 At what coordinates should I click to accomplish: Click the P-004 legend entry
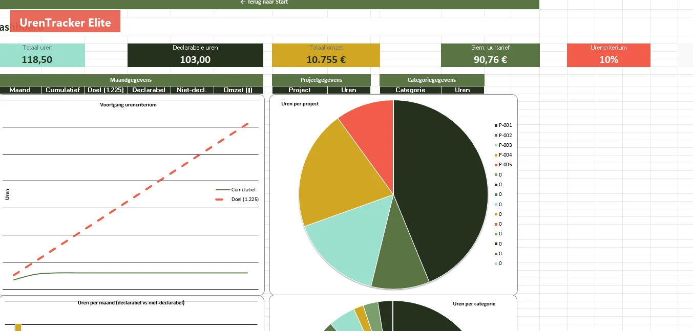(x=503, y=155)
